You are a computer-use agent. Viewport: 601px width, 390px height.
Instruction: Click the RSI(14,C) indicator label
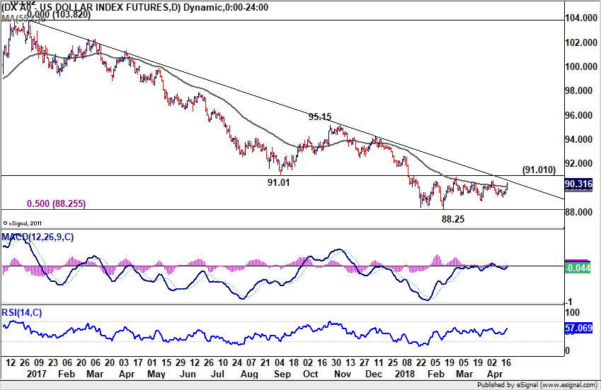(x=22, y=313)
